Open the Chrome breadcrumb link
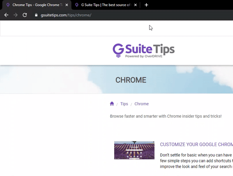This screenshot has height=176, width=233. click(x=141, y=104)
